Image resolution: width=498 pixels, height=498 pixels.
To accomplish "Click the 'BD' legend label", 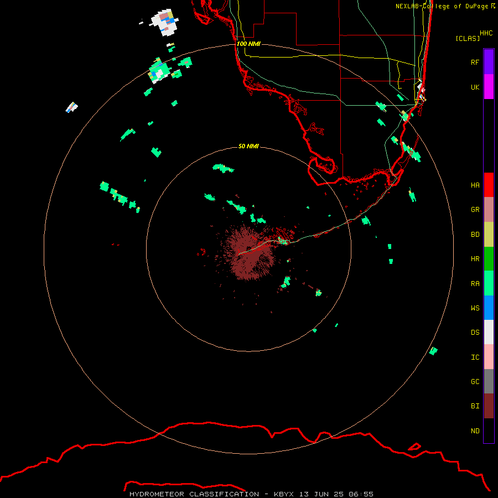I will click(475, 235).
